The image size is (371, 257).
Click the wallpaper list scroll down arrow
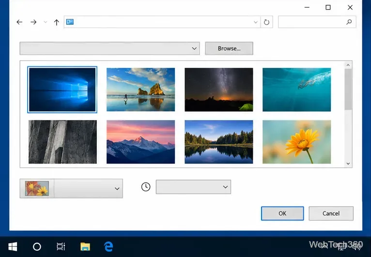[348, 164]
